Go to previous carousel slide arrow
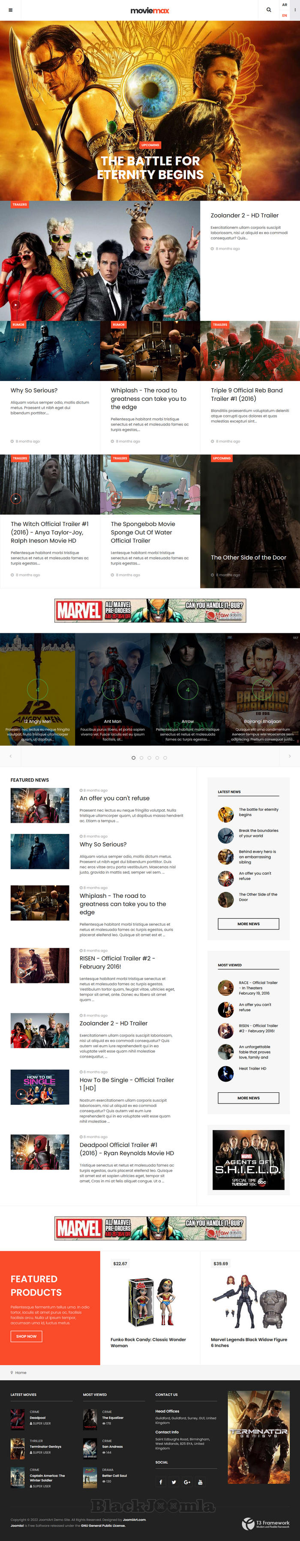This screenshot has height=1541, width=300. click(x=10, y=757)
